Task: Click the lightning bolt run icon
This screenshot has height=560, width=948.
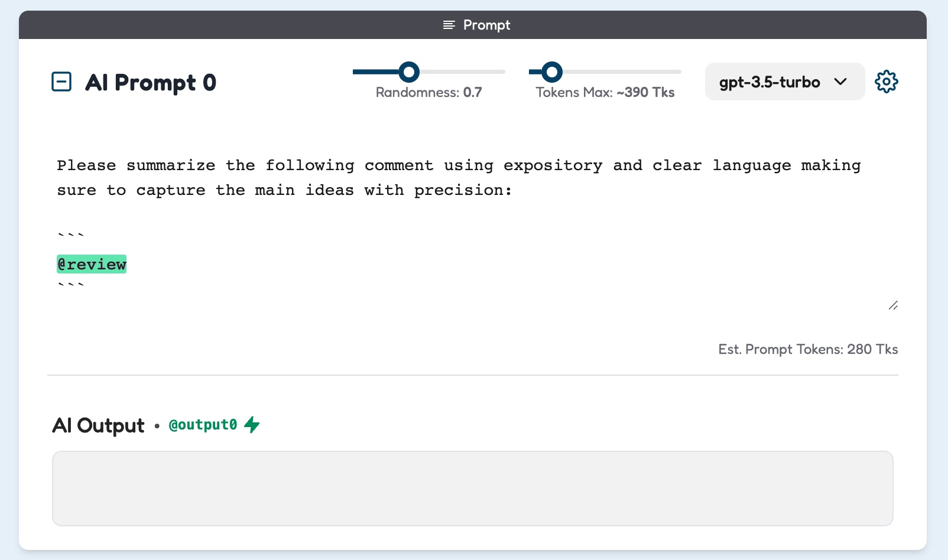Action: [x=252, y=425]
